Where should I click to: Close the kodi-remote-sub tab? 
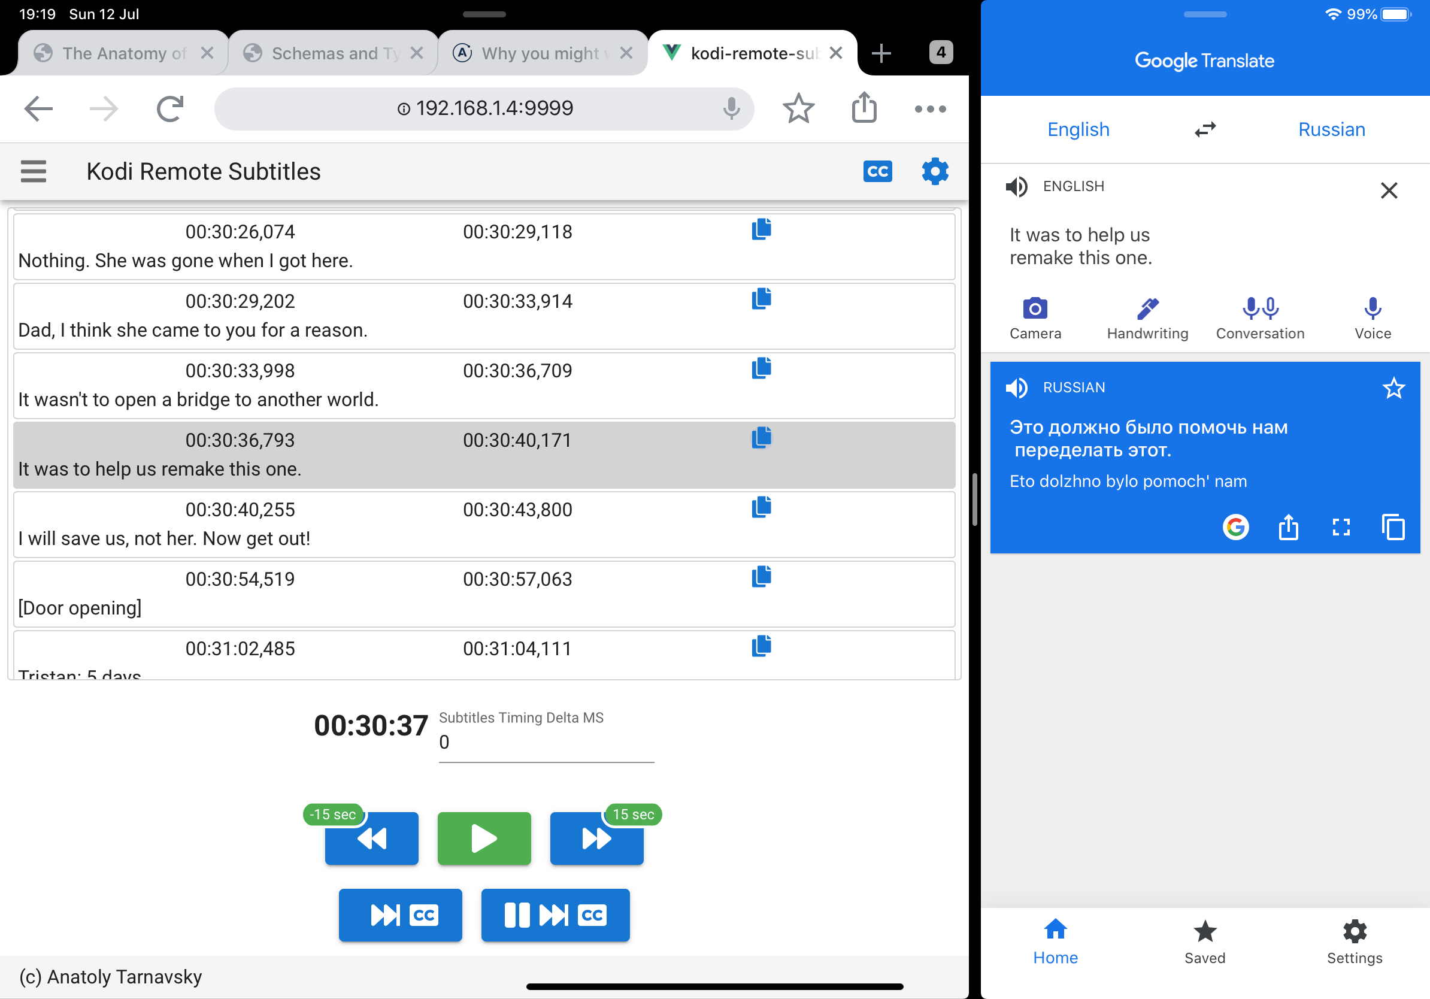[x=836, y=53]
